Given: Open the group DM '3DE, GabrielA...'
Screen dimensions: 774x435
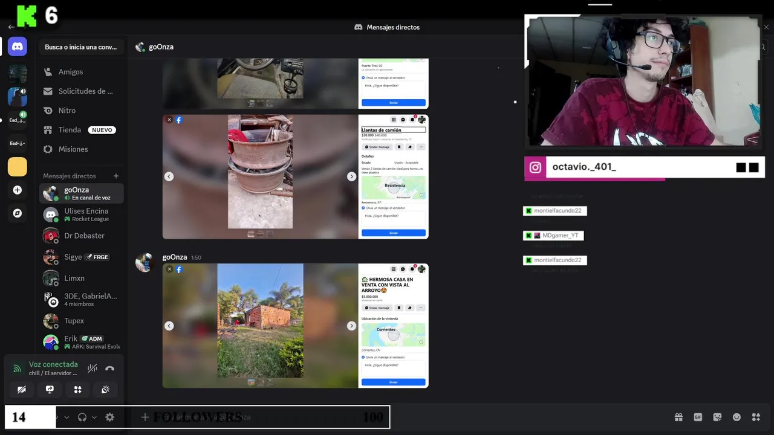Looking at the screenshot, I should (82, 300).
